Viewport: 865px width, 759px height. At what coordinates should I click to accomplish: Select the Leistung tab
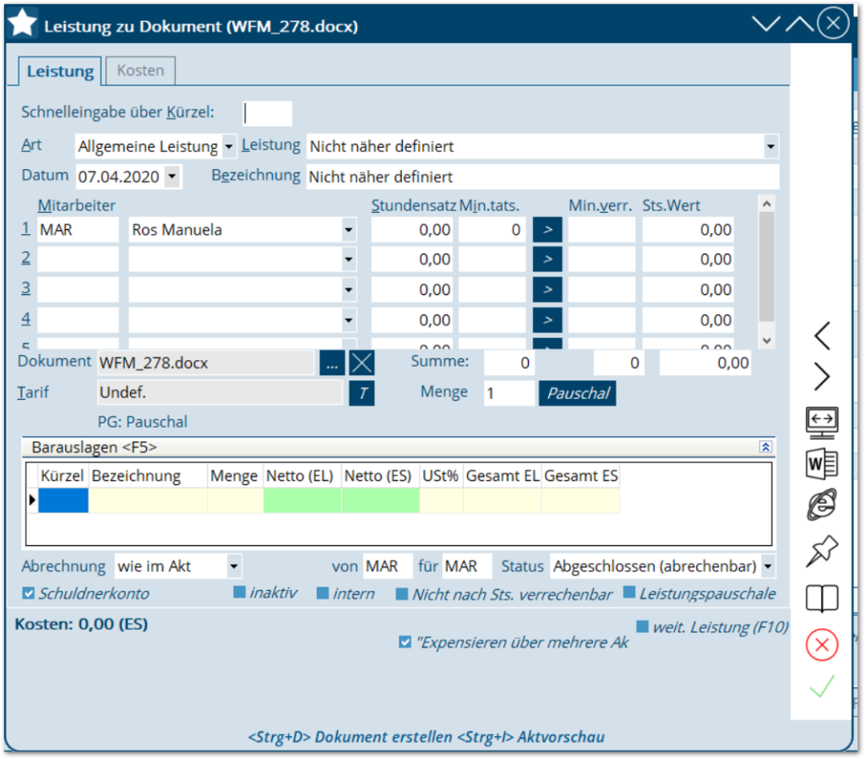pyautogui.click(x=60, y=71)
